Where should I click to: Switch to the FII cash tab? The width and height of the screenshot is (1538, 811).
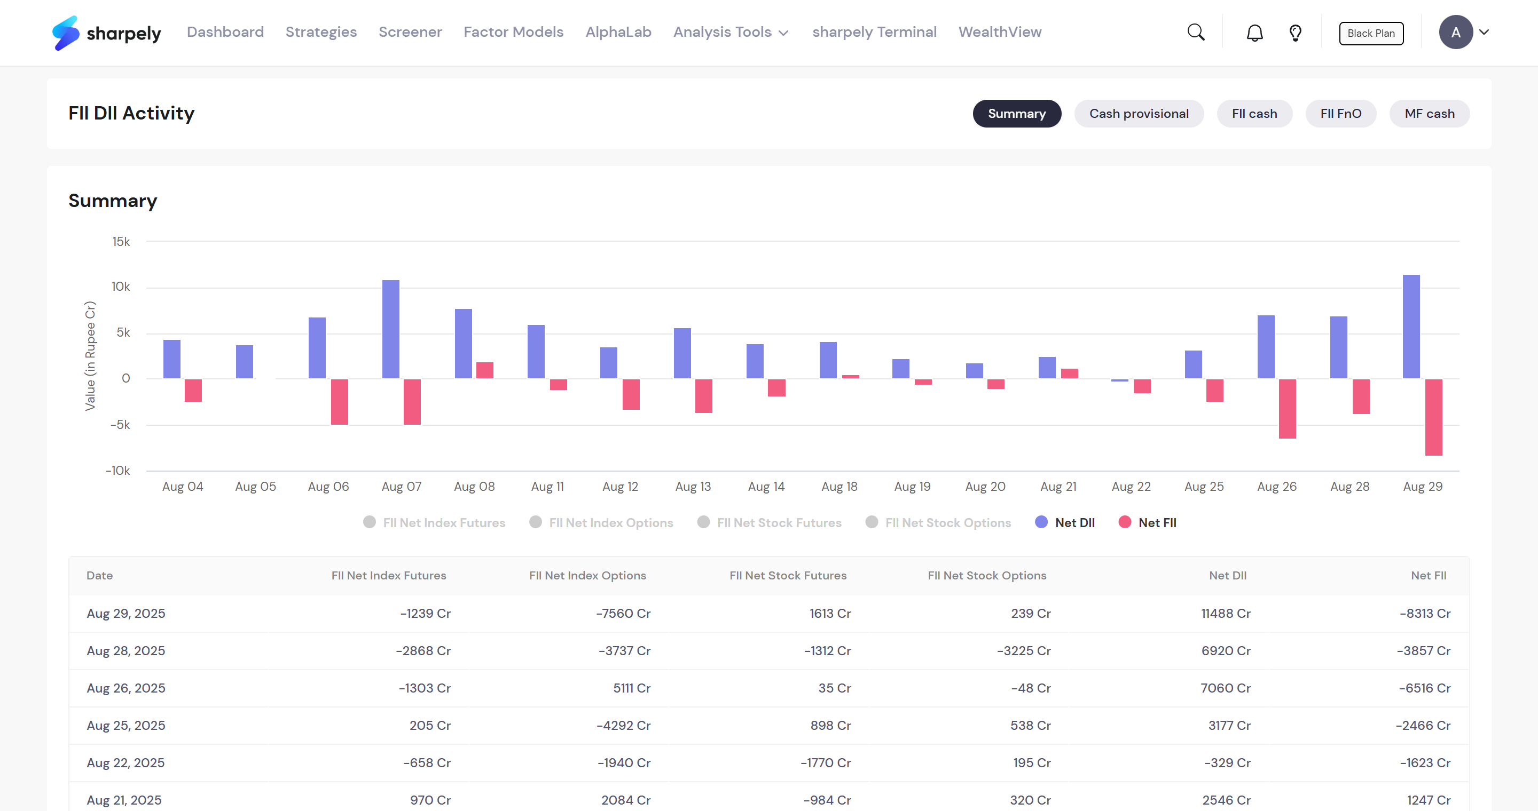(1254, 113)
